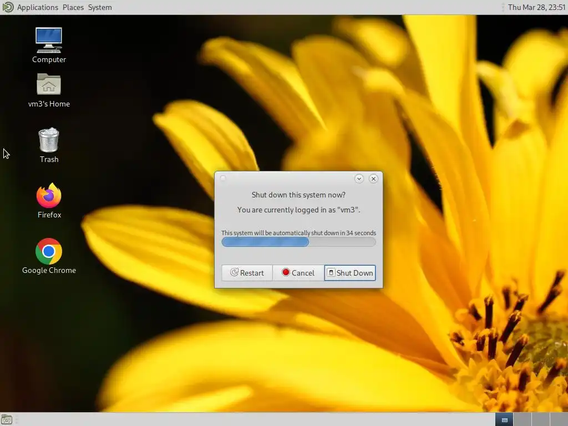This screenshot has width=568, height=426.
Task: Open the System menu
Action: [100, 7]
